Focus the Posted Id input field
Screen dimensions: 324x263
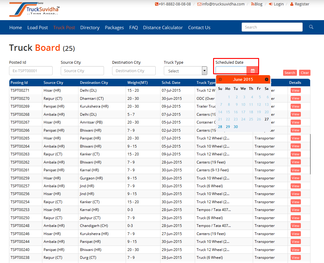coord(31,71)
